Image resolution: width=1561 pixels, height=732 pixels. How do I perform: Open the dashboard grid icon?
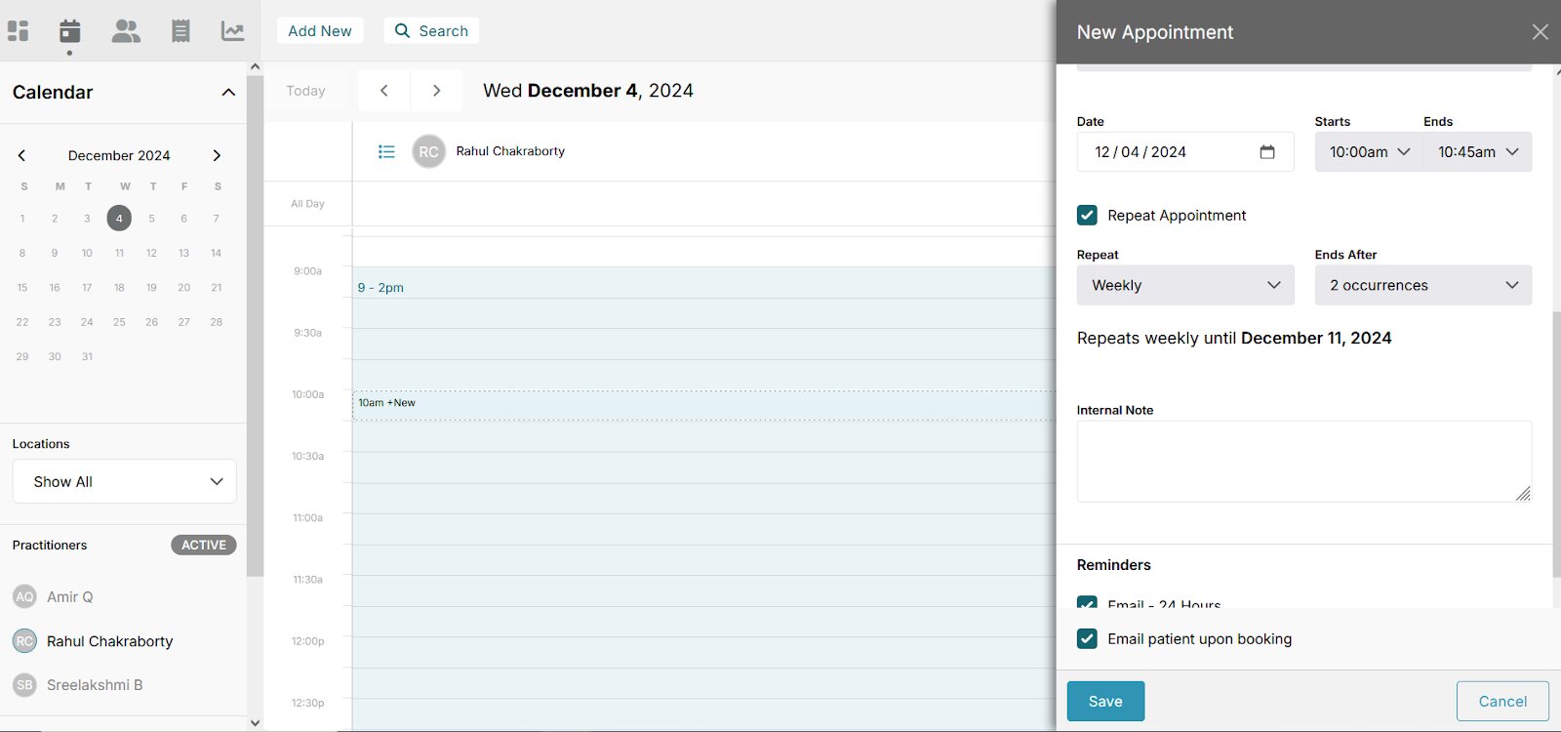click(19, 31)
